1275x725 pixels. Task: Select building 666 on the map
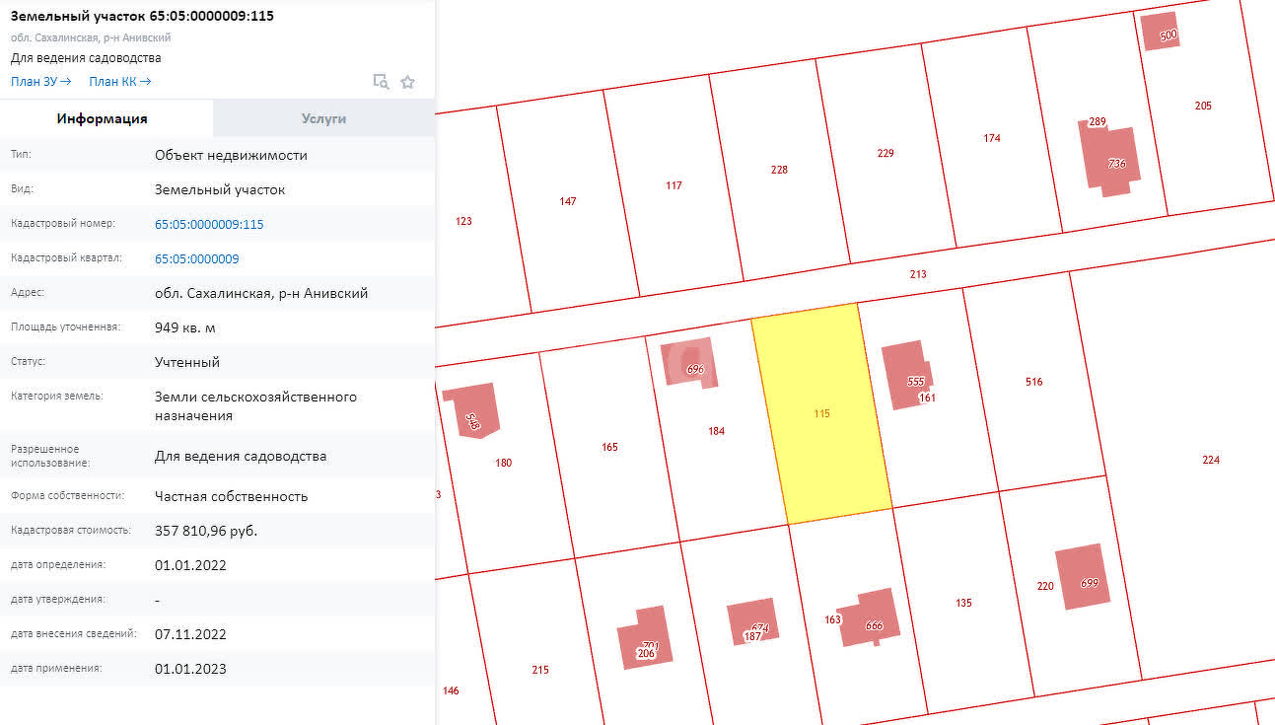pyautogui.click(x=868, y=618)
